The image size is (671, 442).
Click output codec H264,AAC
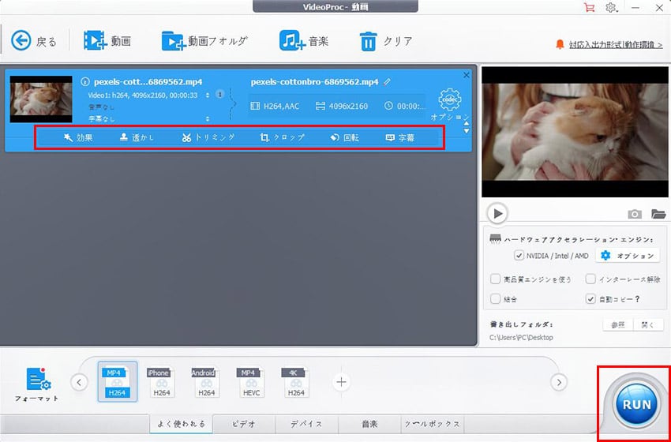275,106
